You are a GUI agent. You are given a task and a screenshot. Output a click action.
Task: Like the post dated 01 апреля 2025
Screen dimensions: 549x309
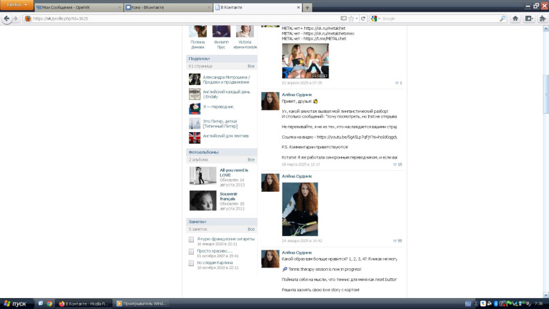tap(399, 83)
